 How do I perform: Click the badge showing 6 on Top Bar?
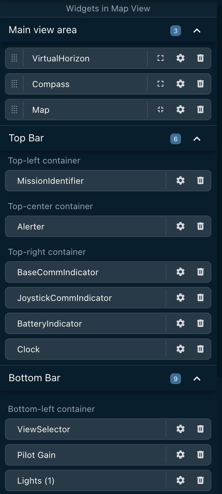coord(175,139)
